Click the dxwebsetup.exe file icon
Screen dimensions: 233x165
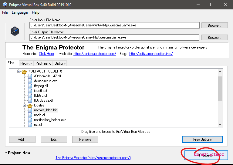pyautogui.click(x=30, y=81)
